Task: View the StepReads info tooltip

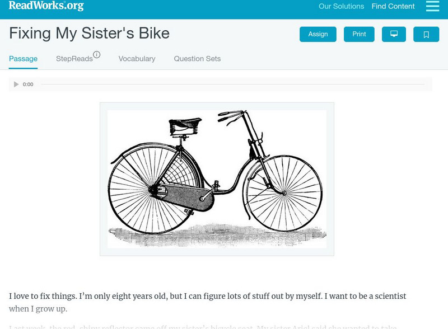Action: point(97,55)
